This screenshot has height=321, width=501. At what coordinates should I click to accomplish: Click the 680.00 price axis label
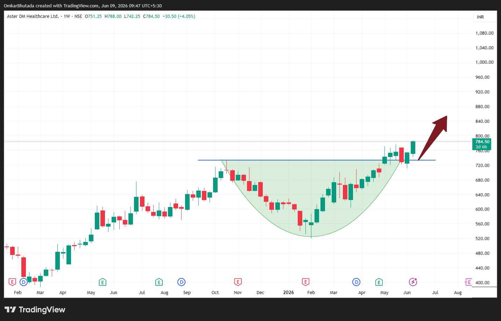click(482, 180)
